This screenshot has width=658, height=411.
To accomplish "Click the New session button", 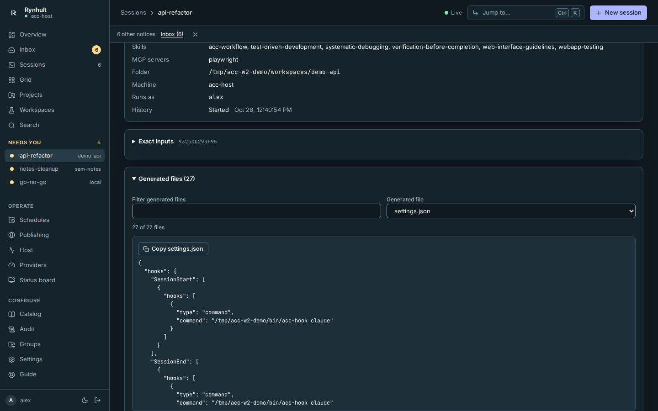I will [x=618, y=13].
